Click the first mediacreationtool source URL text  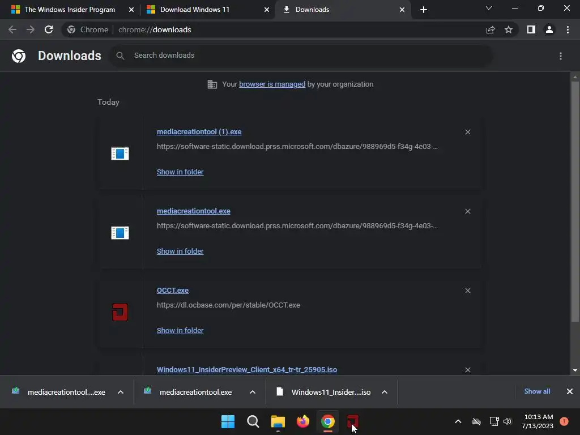[x=297, y=147]
